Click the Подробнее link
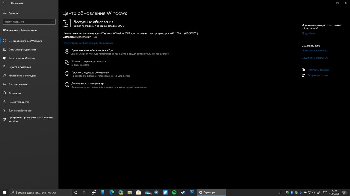Viewport: 350px width, 196px height. [x=308, y=33]
